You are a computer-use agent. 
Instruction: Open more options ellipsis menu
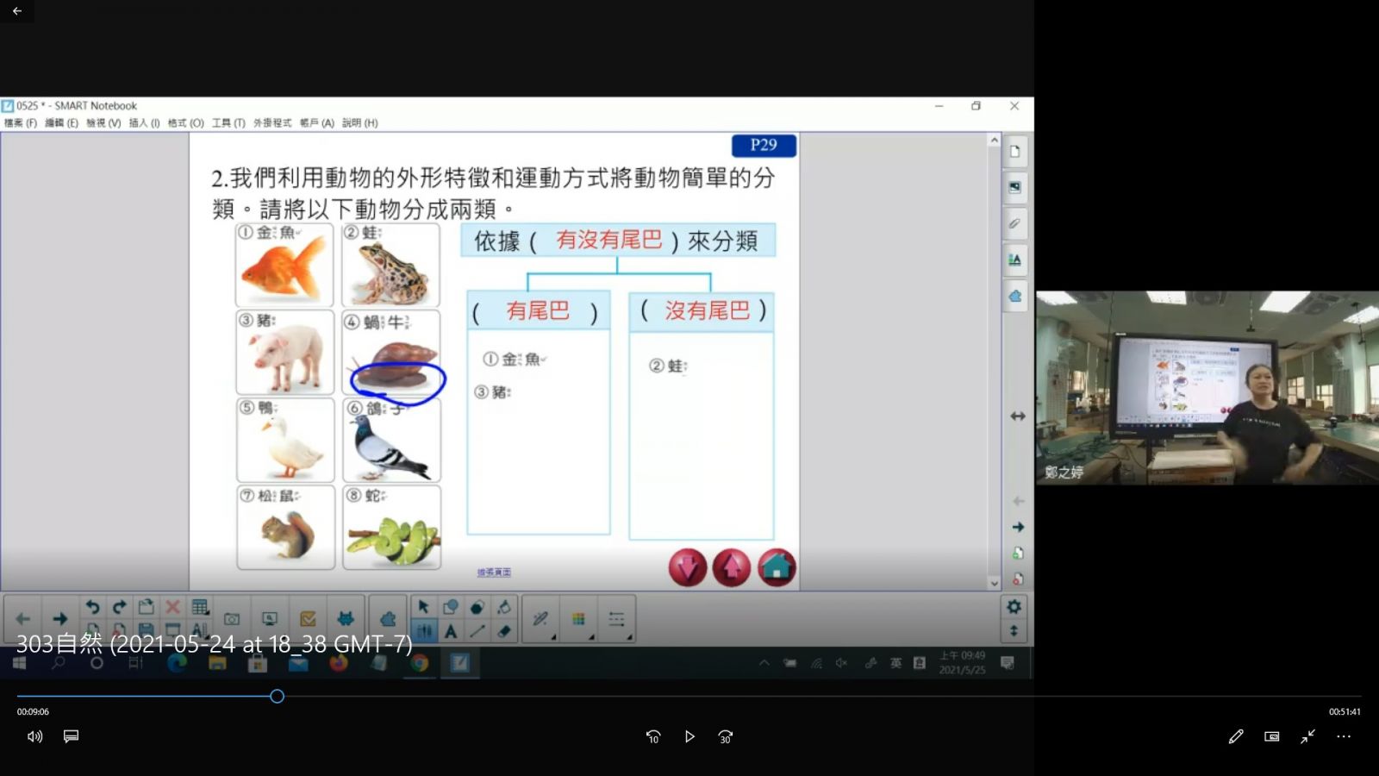pos(1344,736)
